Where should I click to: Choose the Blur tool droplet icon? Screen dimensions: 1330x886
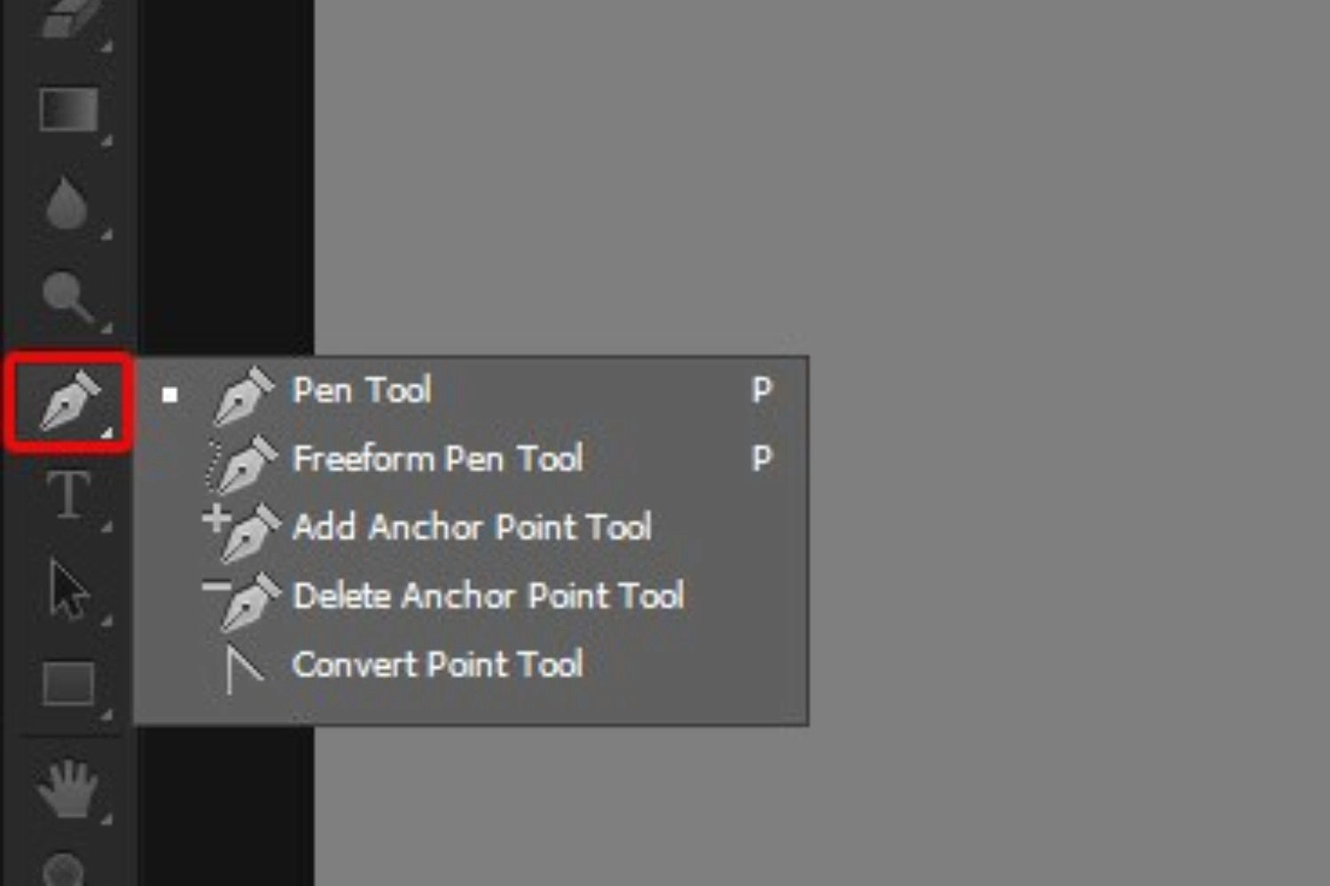[x=67, y=205]
